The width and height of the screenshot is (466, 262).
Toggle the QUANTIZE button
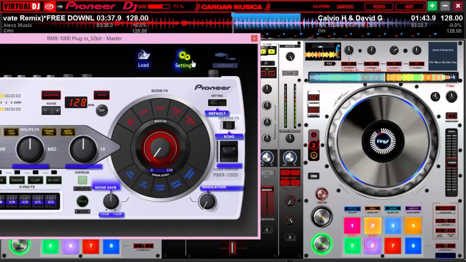pyautogui.click(x=51, y=95)
